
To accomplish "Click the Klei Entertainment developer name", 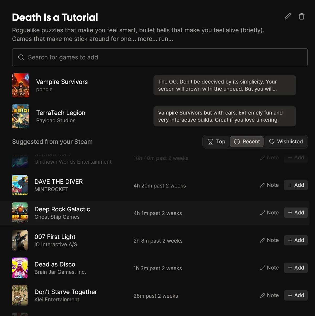I will coord(57,299).
